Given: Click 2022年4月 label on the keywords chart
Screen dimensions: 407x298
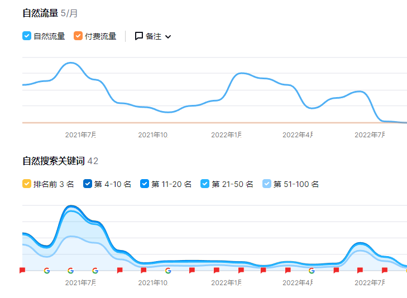Looking at the screenshot, I should coord(298,283).
